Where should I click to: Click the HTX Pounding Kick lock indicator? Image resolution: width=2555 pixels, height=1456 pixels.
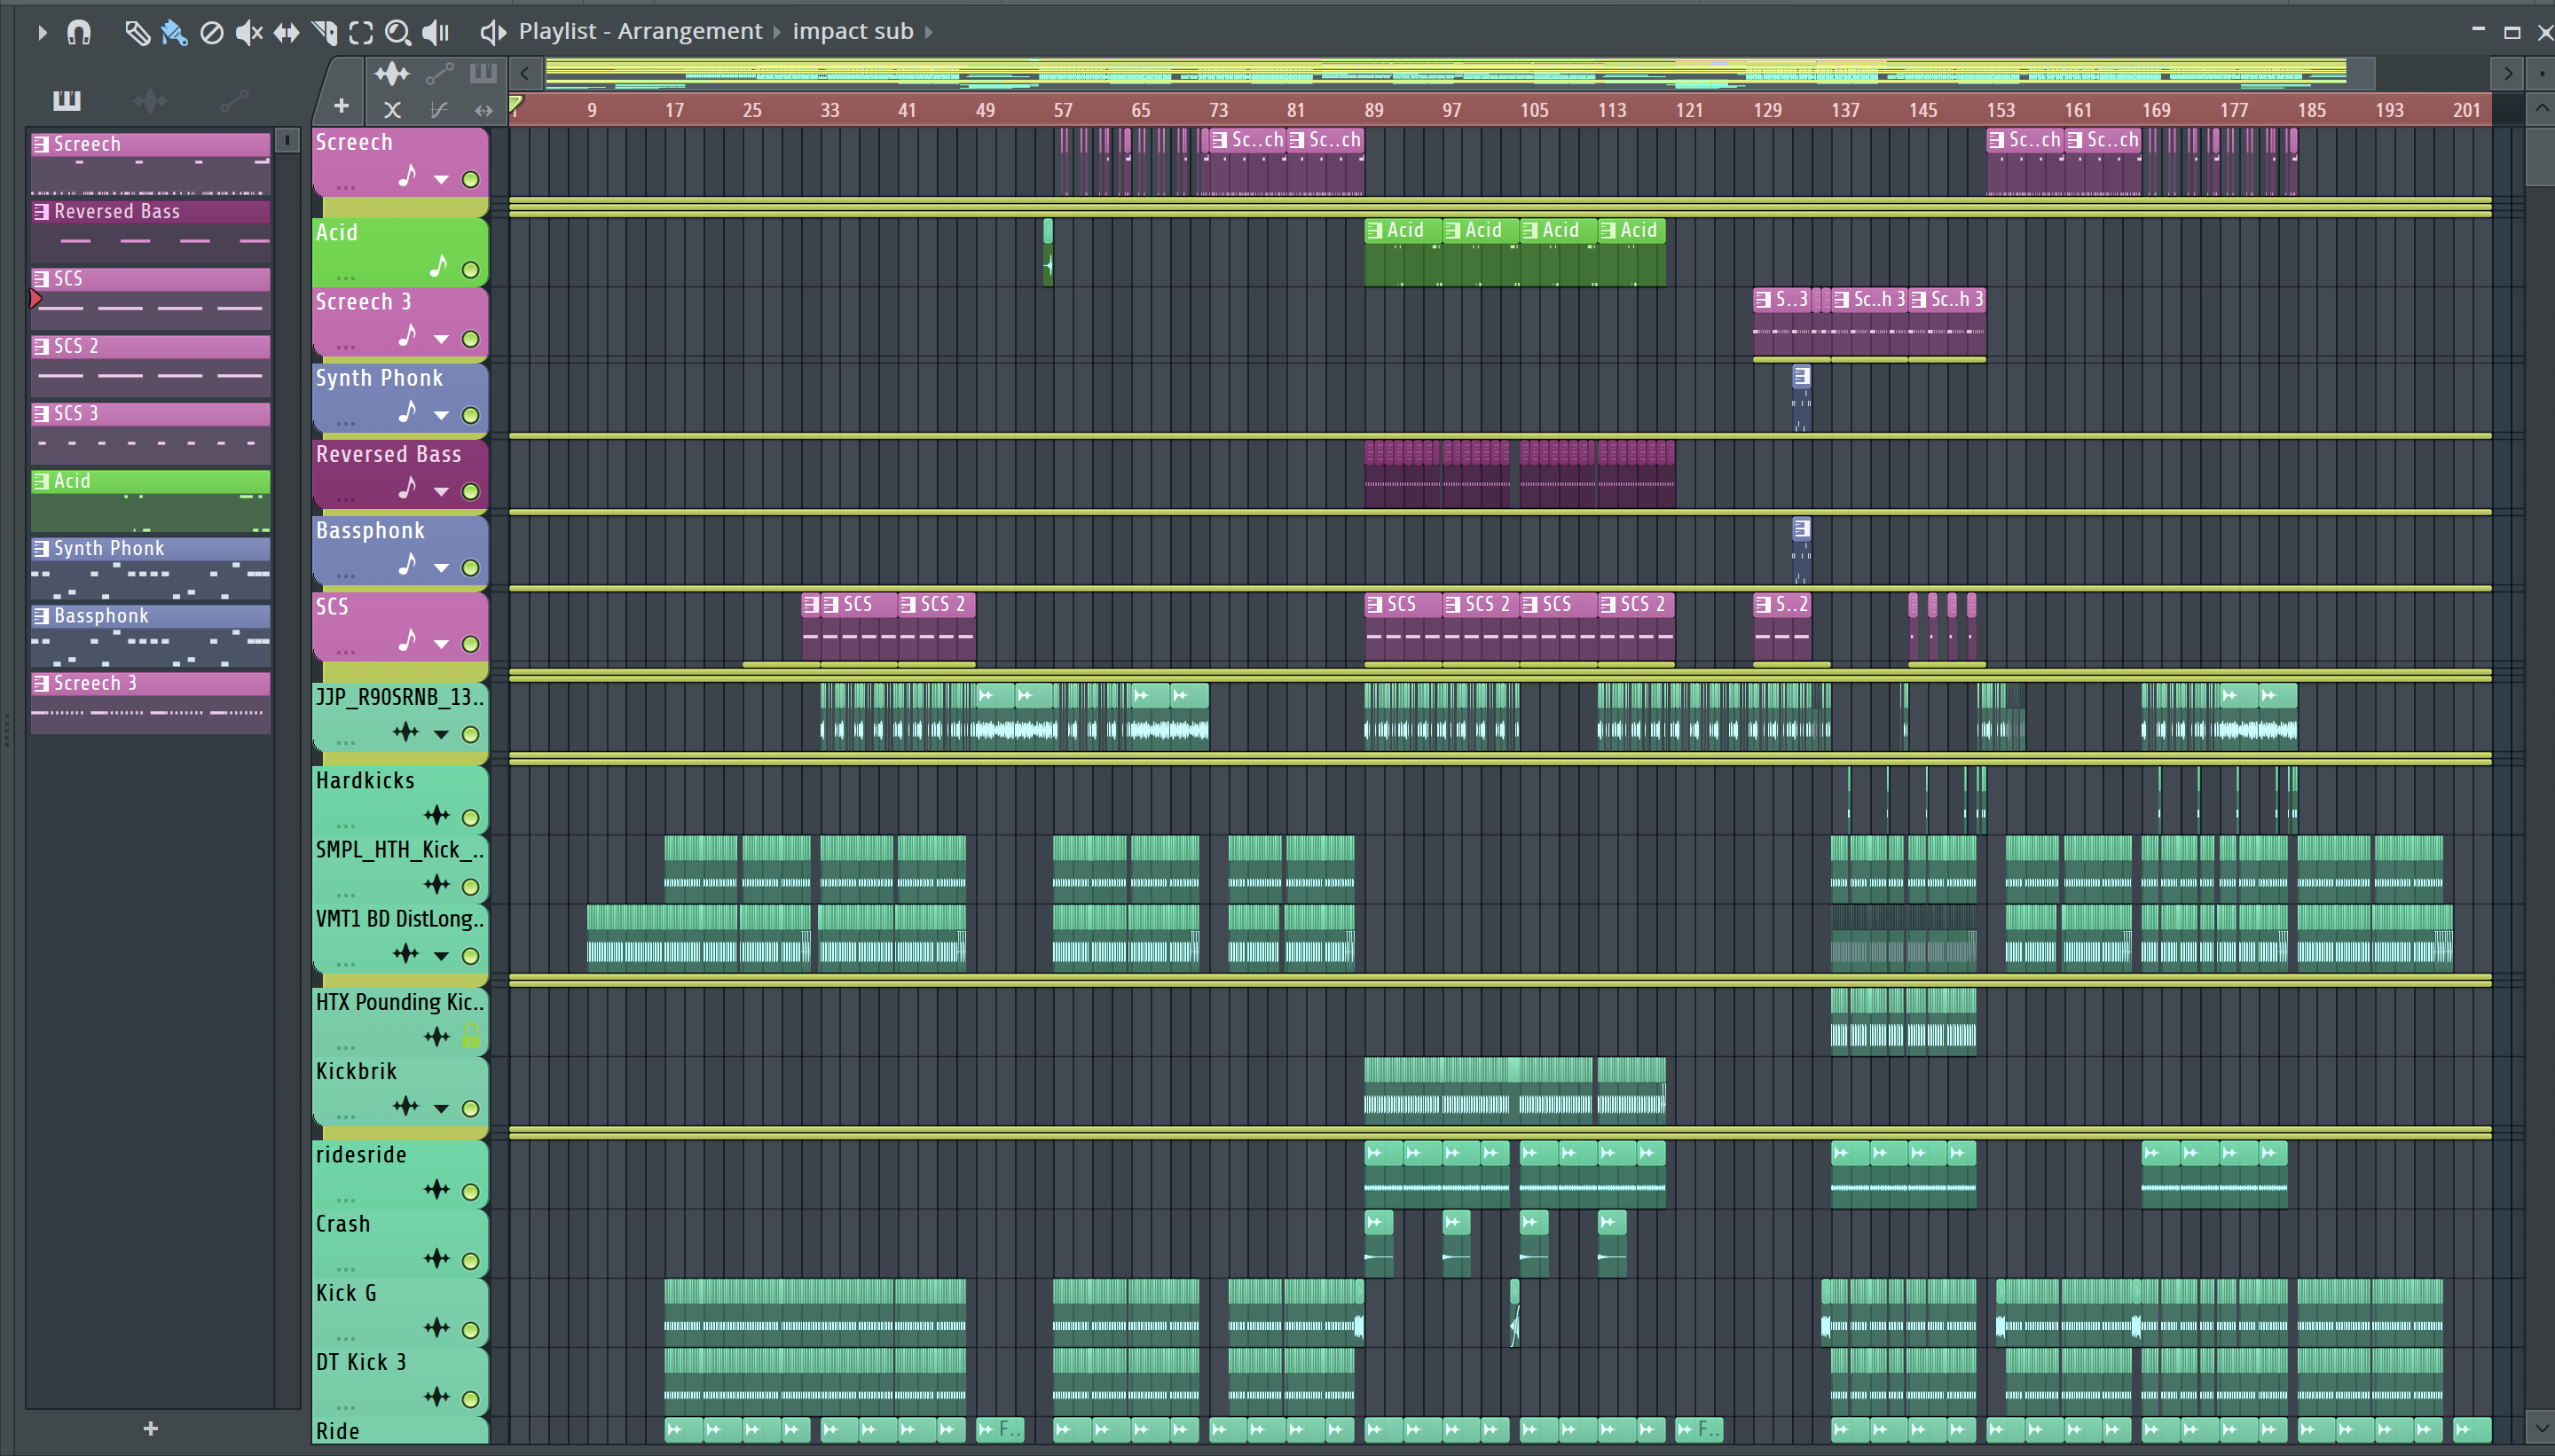coord(470,1036)
